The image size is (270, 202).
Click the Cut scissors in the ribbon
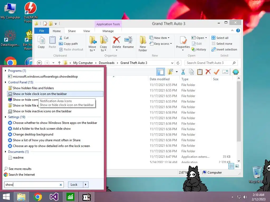point(61,38)
